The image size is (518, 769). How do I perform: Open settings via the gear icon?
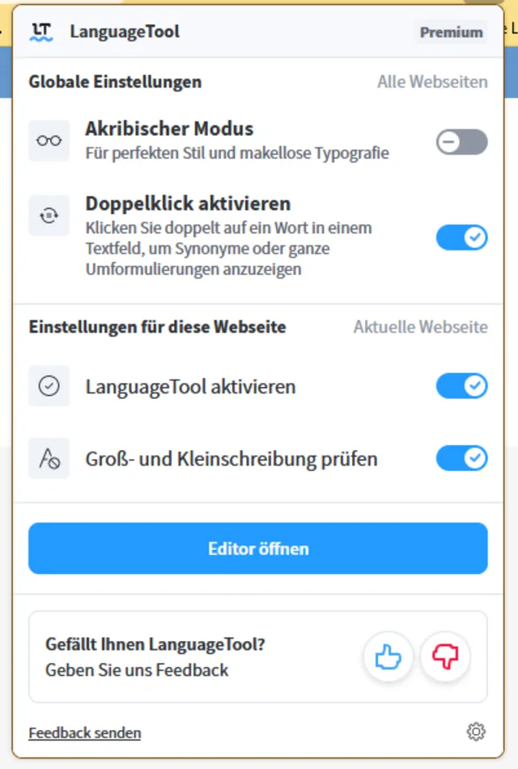(476, 733)
